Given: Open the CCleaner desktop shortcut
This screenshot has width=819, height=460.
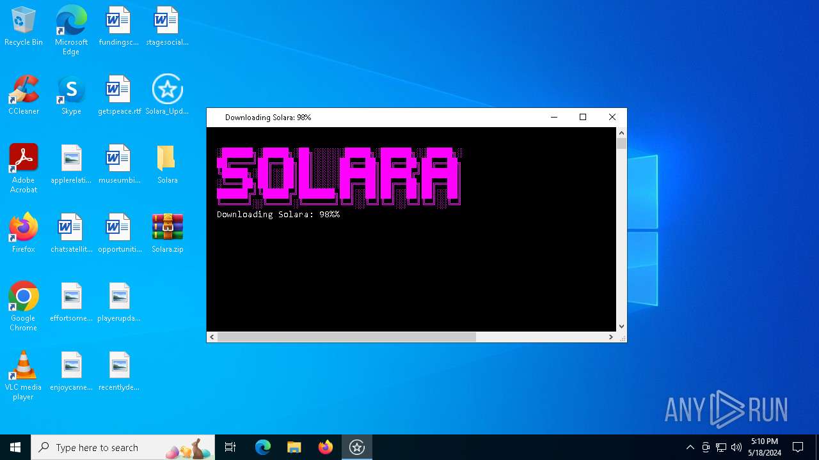Looking at the screenshot, I should pos(24,96).
